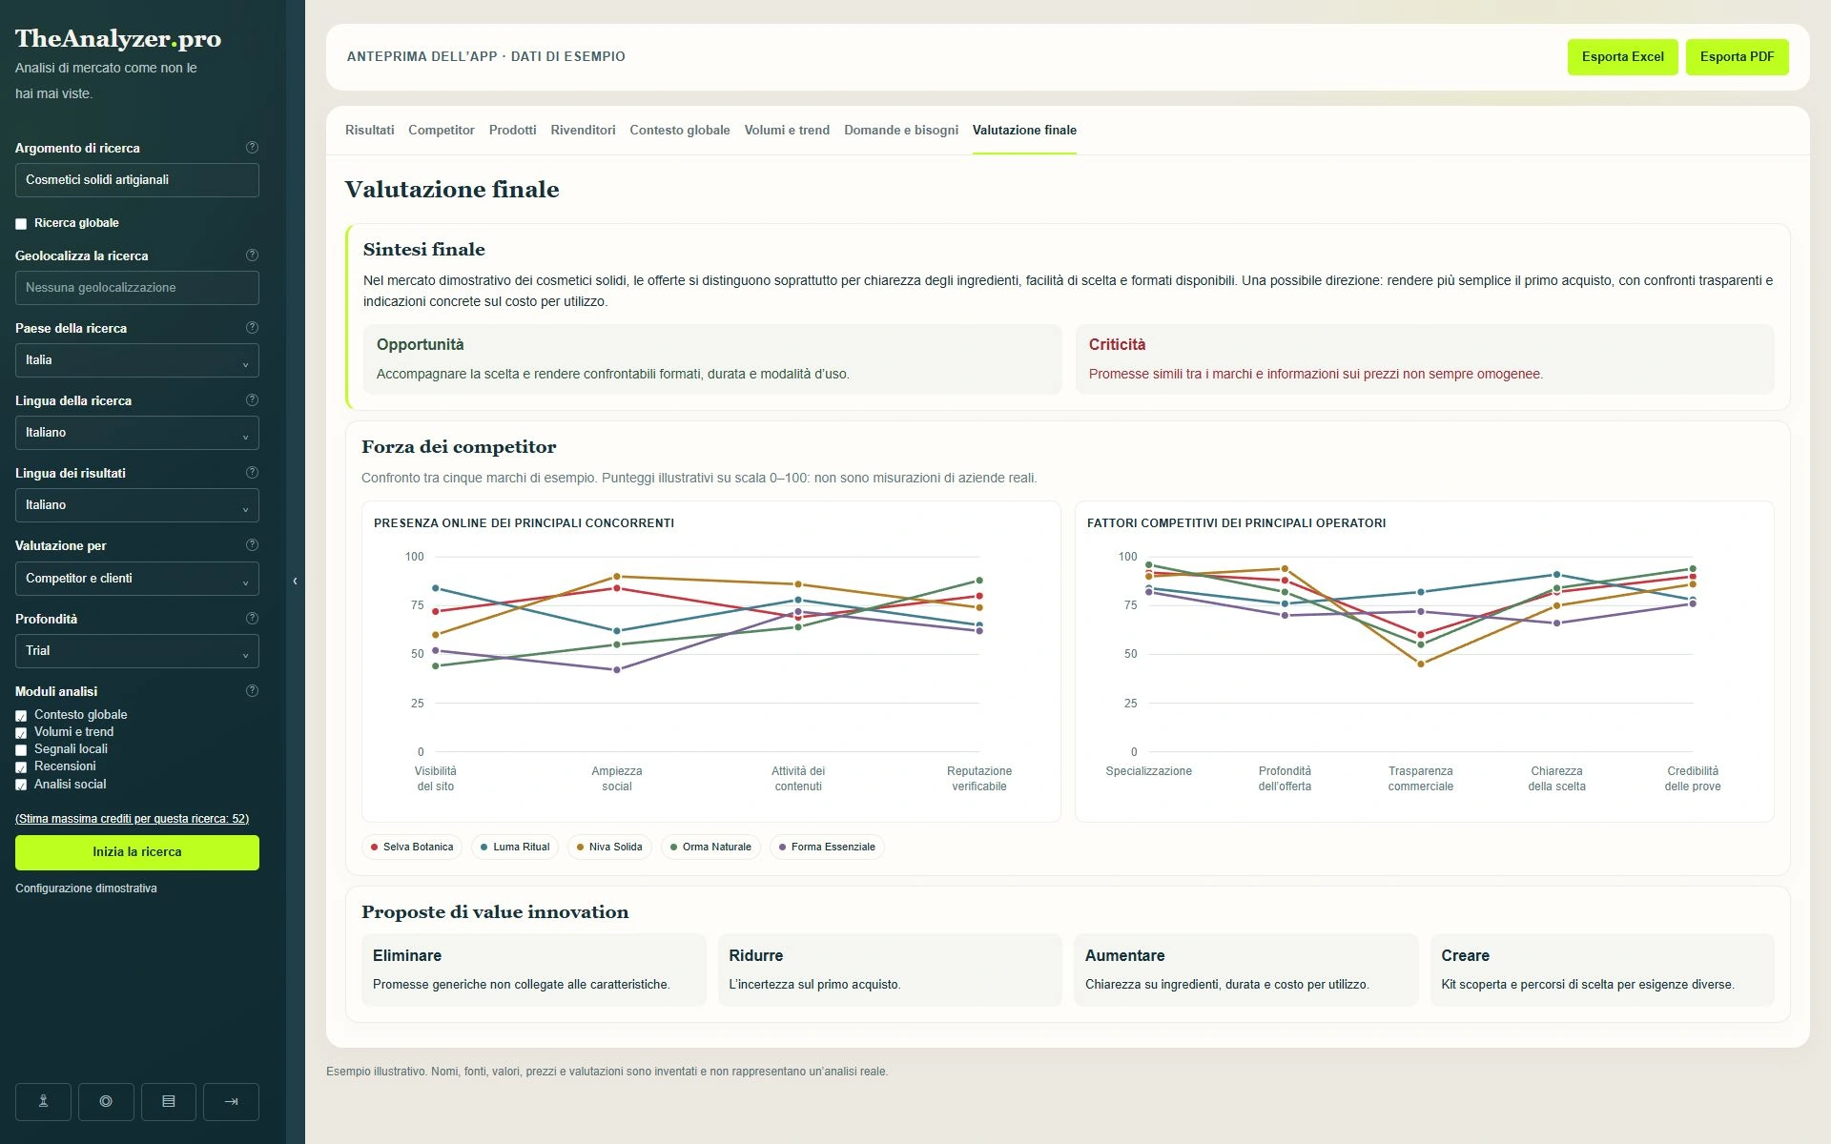Click the Esporta Excel button
The height and width of the screenshot is (1144, 1831).
tap(1622, 57)
